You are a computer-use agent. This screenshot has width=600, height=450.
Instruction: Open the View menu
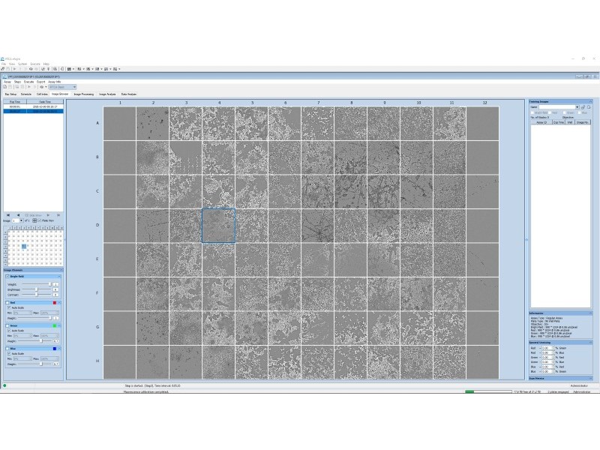point(12,64)
